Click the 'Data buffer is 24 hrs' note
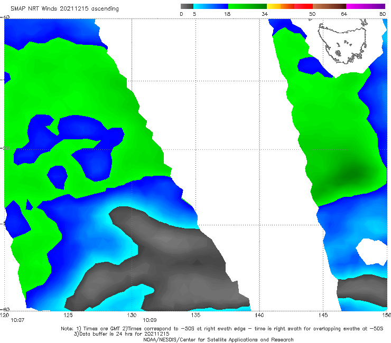The image size is (391, 343). tap(122, 334)
